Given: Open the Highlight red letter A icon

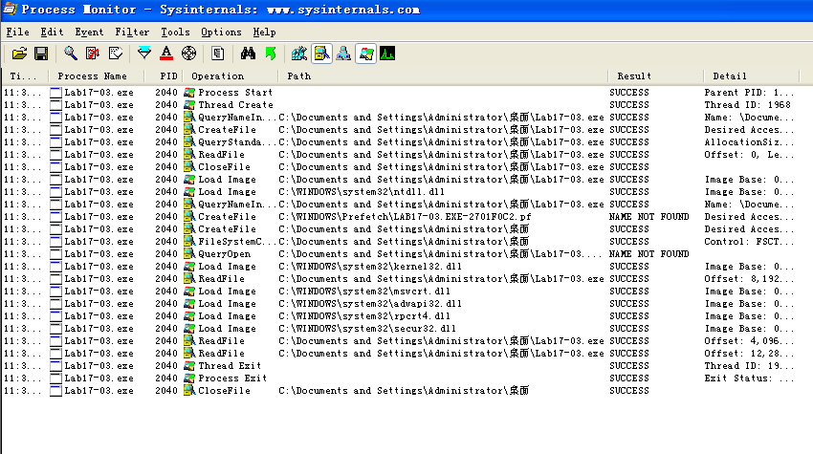Looking at the screenshot, I should 166,54.
